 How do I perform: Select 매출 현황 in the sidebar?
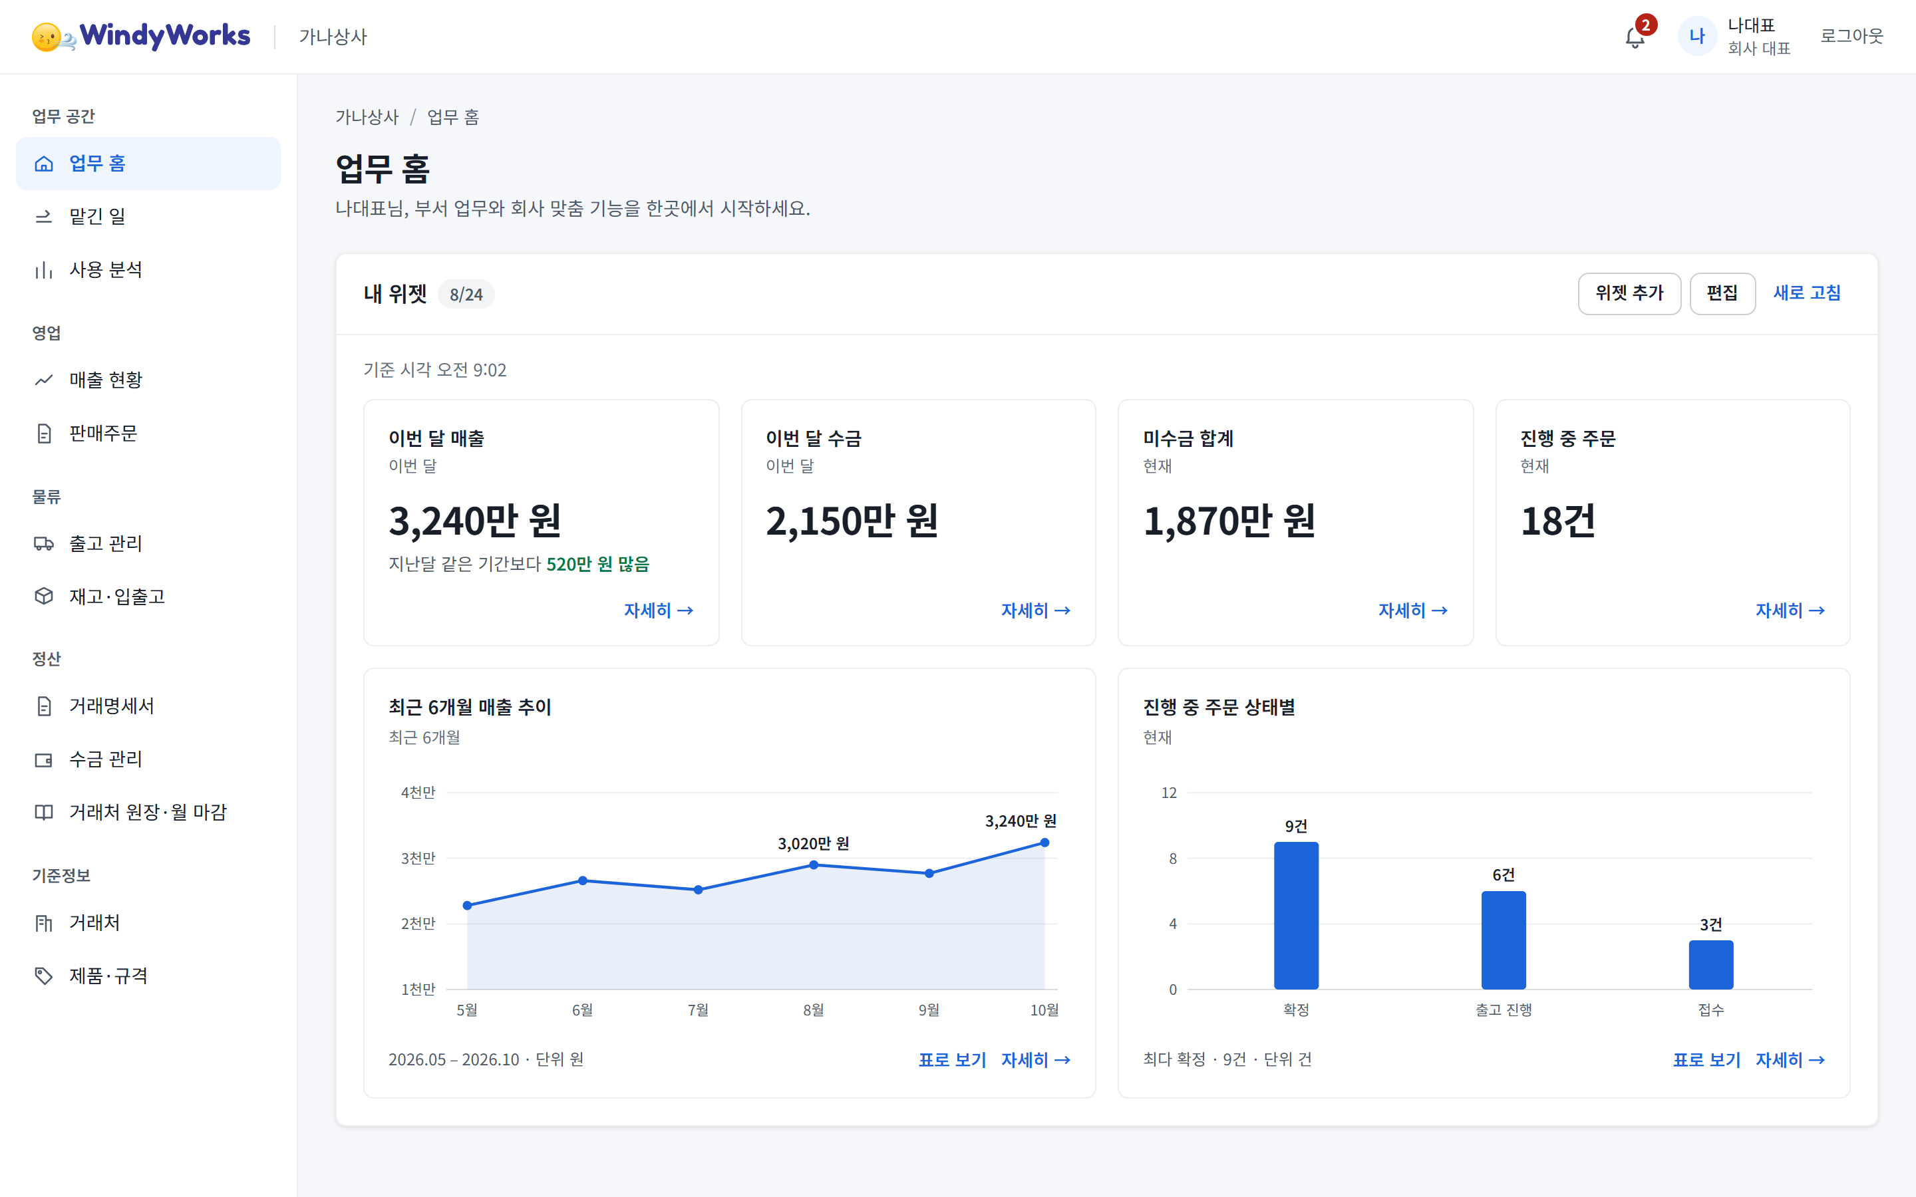[x=148, y=380]
